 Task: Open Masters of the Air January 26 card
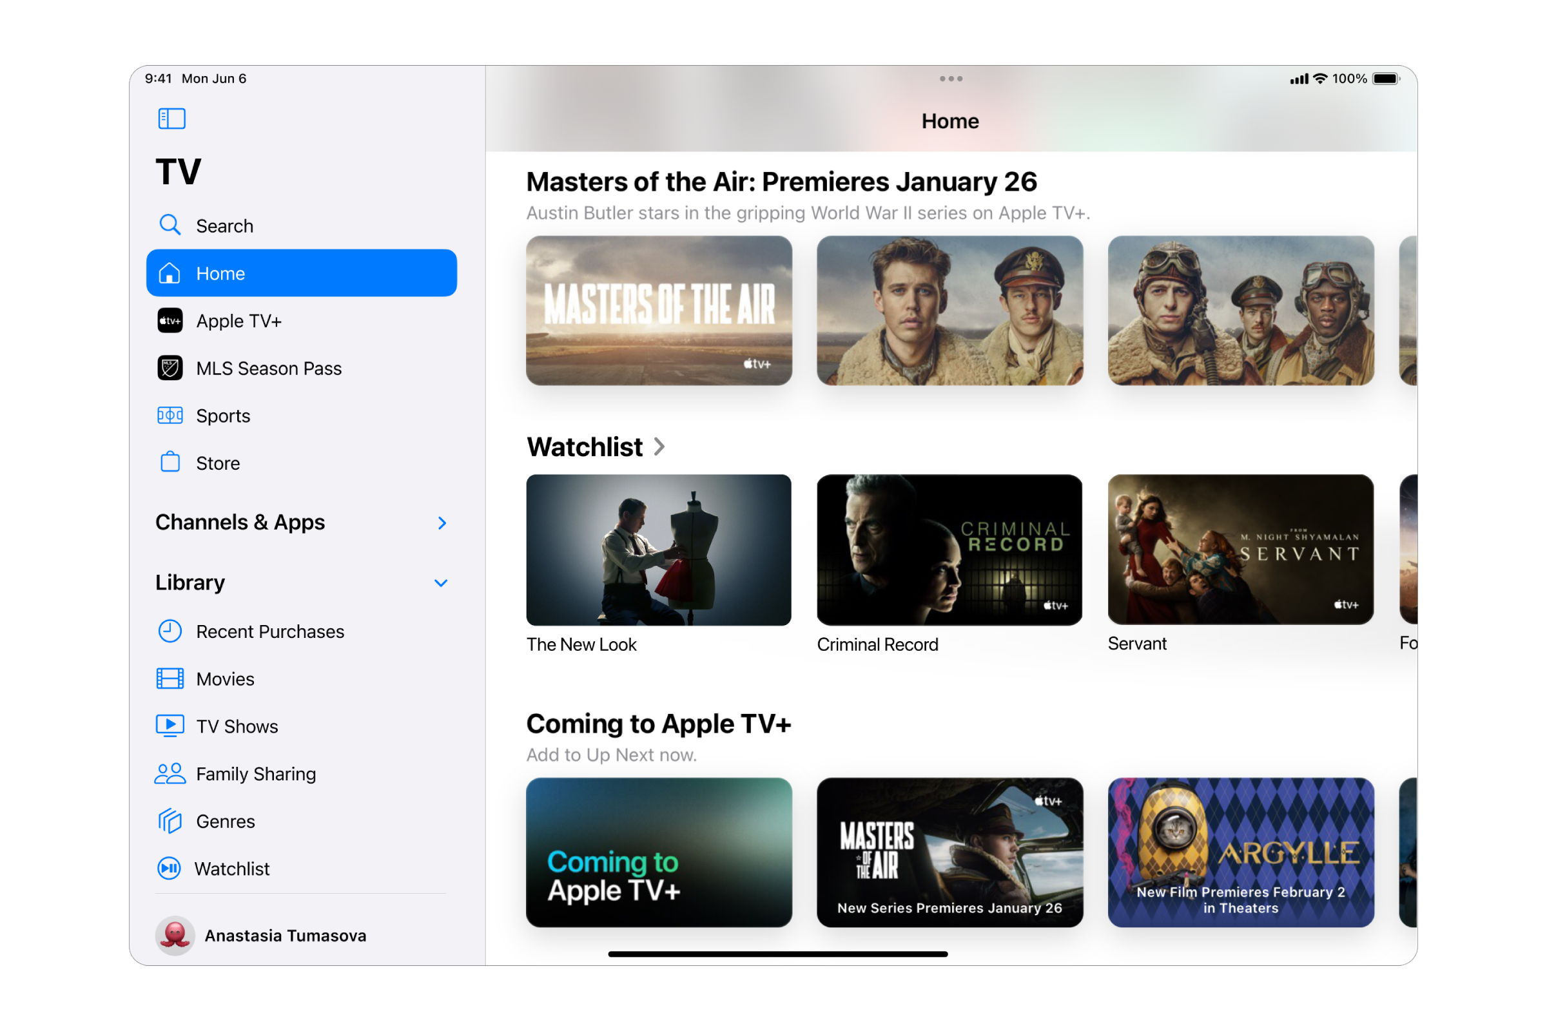click(949, 852)
